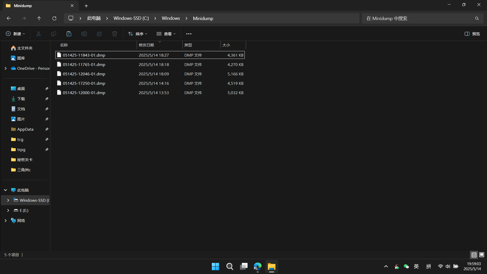Open the See more options menu
487x274 pixels.
coord(189,34)
